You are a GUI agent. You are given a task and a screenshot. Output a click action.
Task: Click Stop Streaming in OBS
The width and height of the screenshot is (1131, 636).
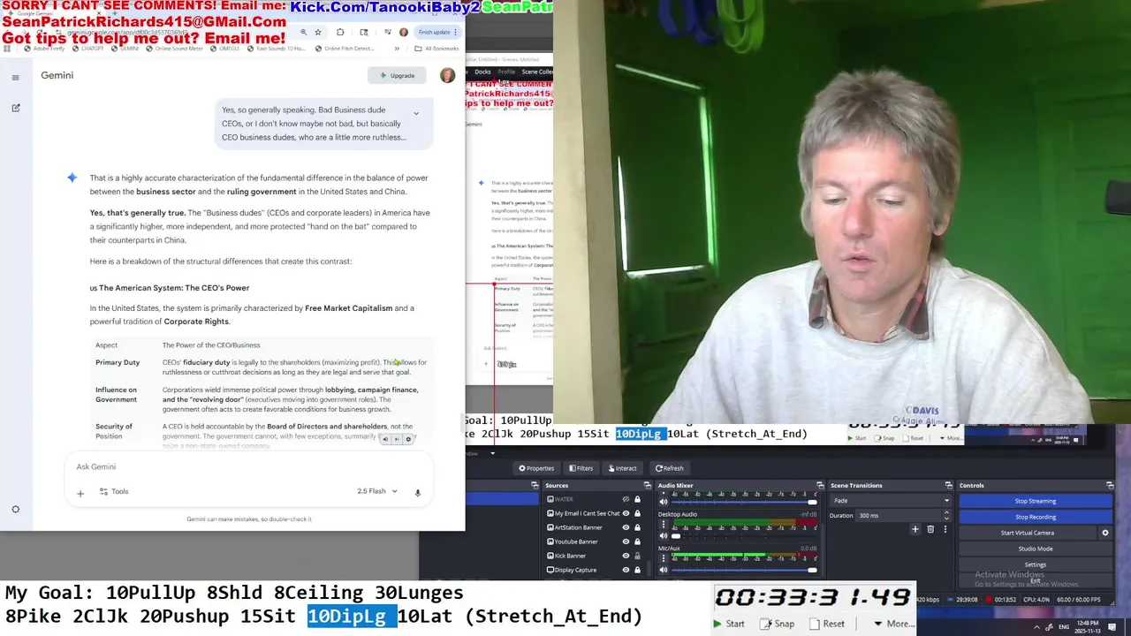pyautogui.click(x=1035, y=501)
